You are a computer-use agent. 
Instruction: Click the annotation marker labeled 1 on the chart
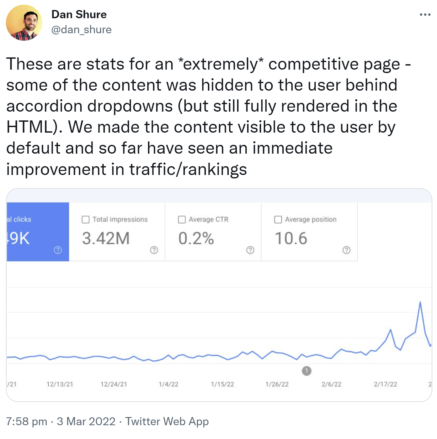pos(307,370)
